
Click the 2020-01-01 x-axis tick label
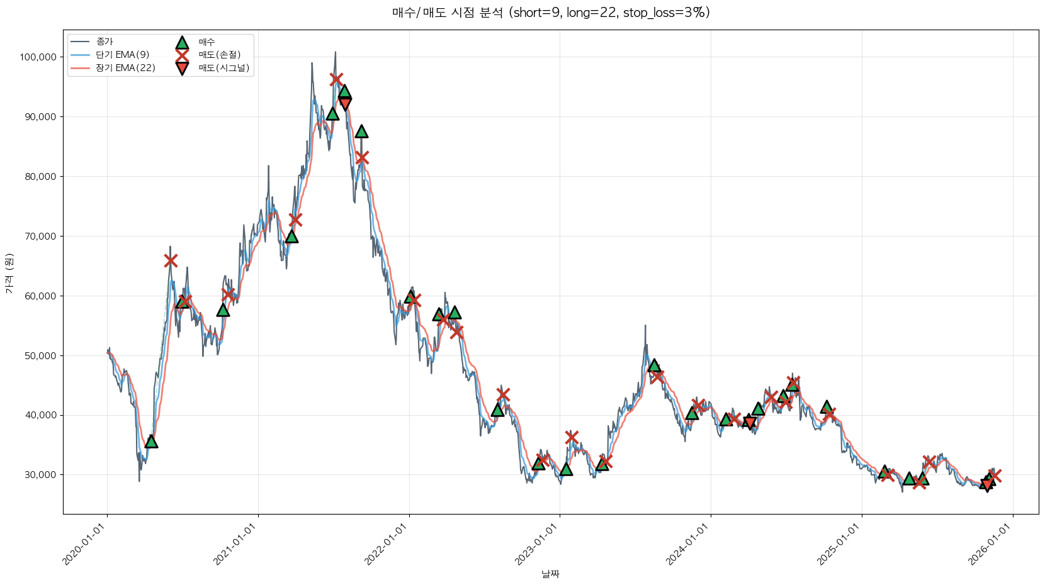(86, 545)
